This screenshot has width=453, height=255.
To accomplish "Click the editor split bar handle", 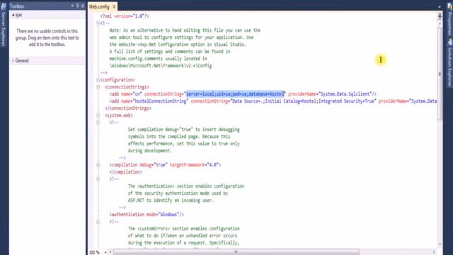I will tap(440, 16).
